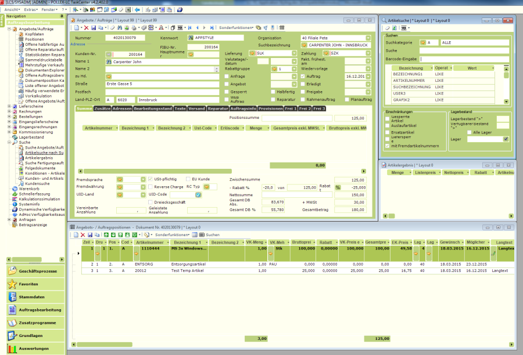Click the save disk icon in Angebote toolbar

pyautogui.click(x=94, y=27)
